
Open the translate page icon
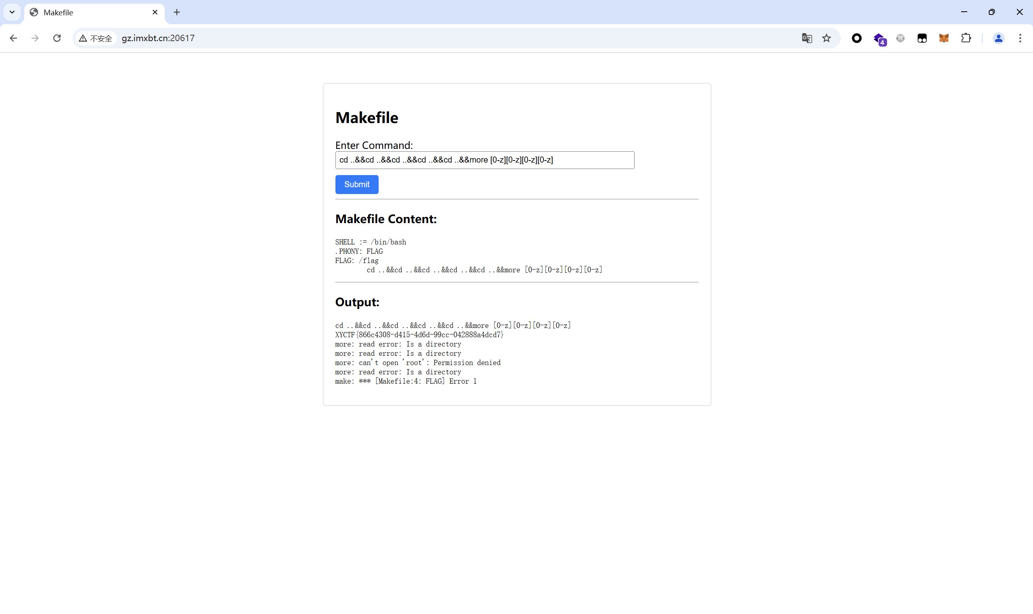[807, 38]
